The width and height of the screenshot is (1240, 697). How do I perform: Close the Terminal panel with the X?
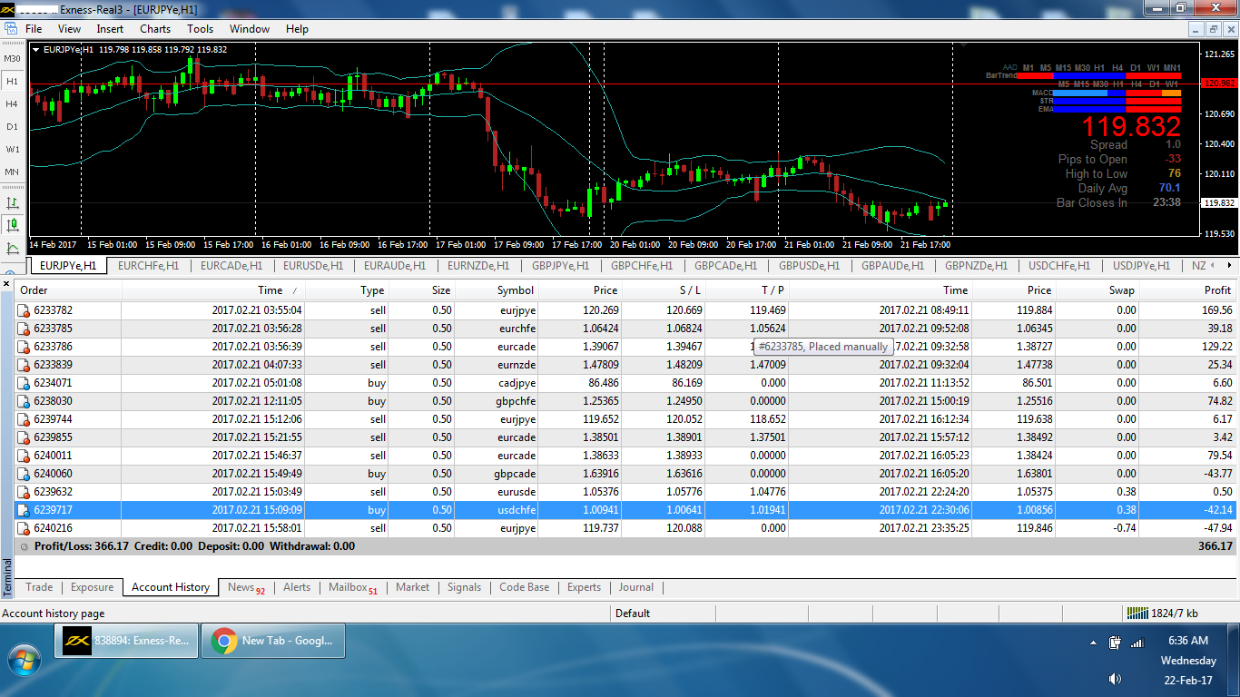click(6, 284)
